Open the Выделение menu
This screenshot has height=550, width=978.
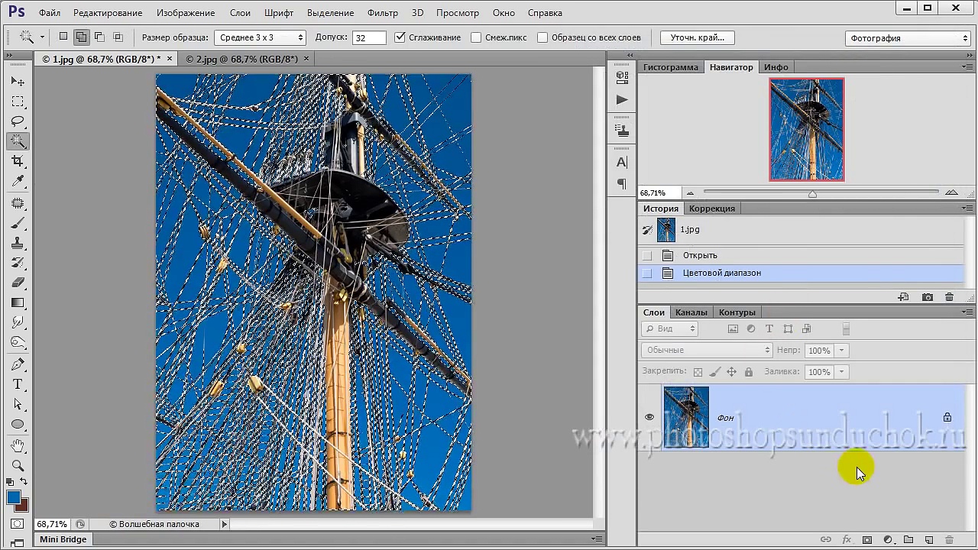click(330, 13)
